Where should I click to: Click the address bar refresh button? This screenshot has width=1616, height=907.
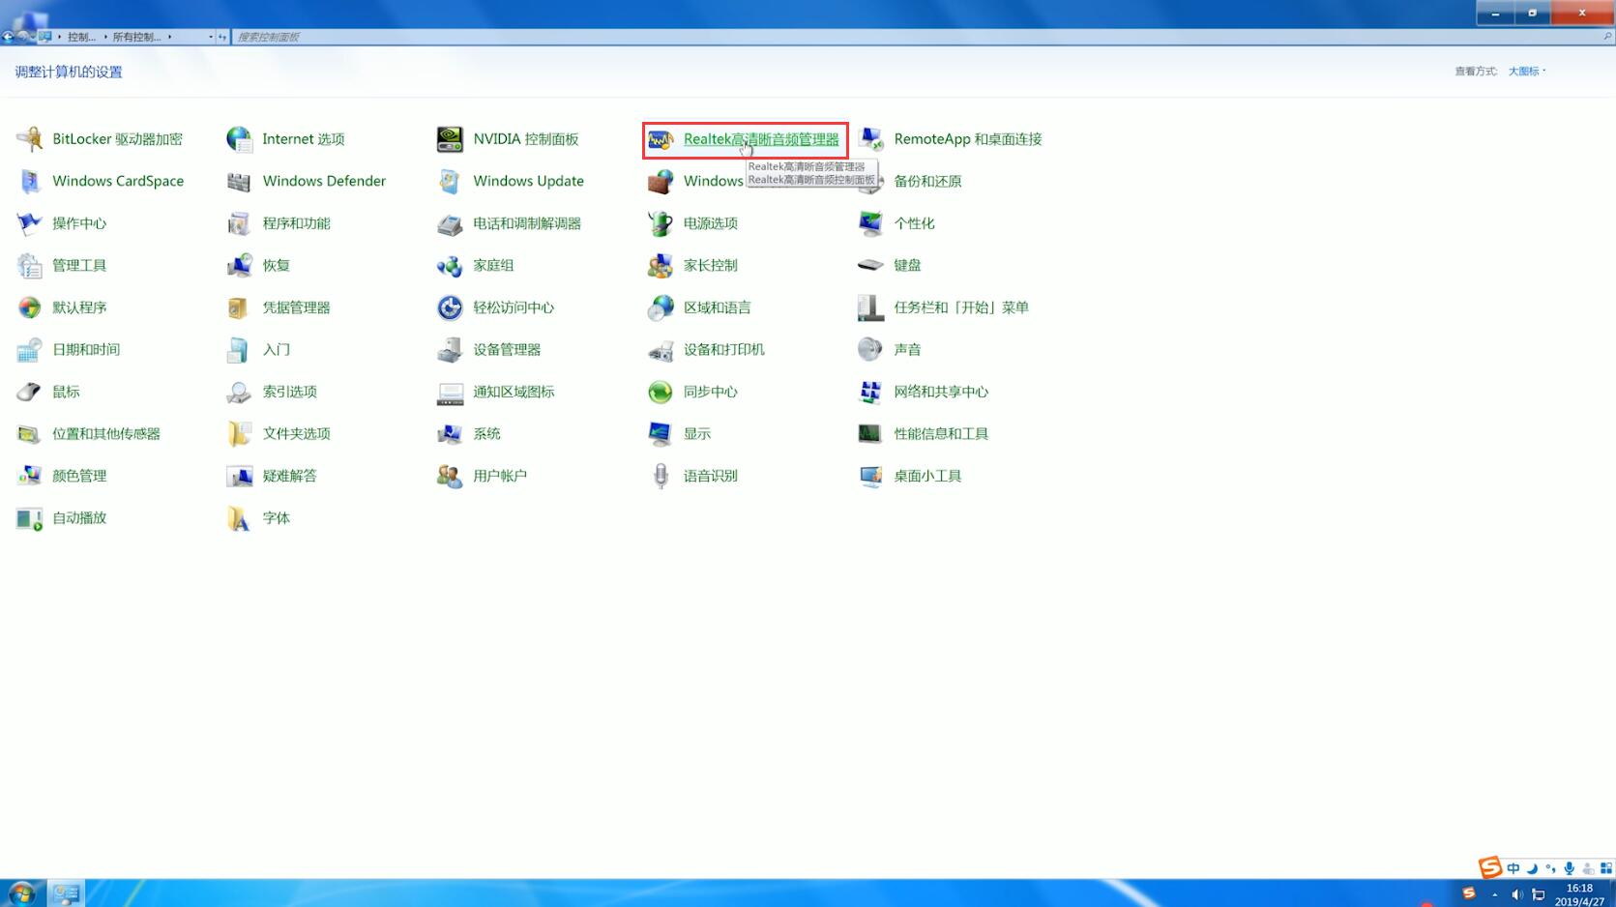tap(222, 37)
